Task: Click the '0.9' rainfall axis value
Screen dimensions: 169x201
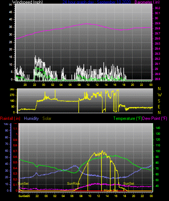Action: (15, 140)
